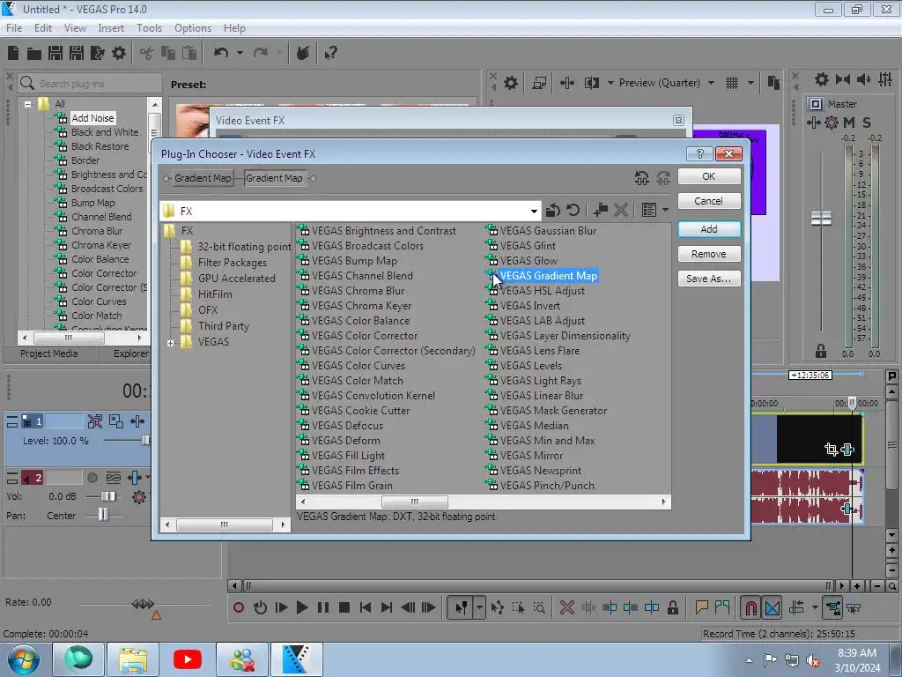Open Views dropdown arrow in Plug-In Chooser
The image size is (902, 677).
[666, 210]
